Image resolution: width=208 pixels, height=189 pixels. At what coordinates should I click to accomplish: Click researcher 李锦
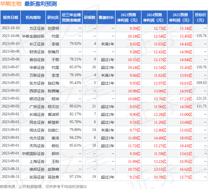pos(55,44)
